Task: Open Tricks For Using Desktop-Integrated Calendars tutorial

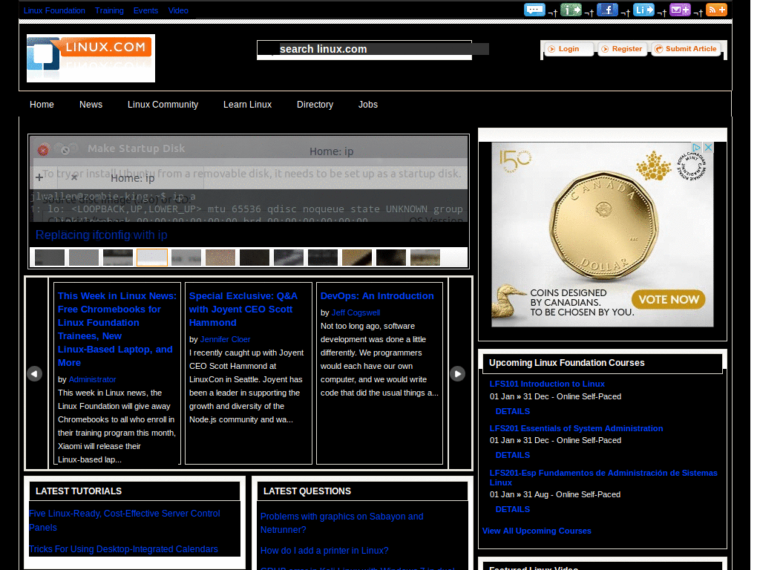Action: (x=124, y=549)
